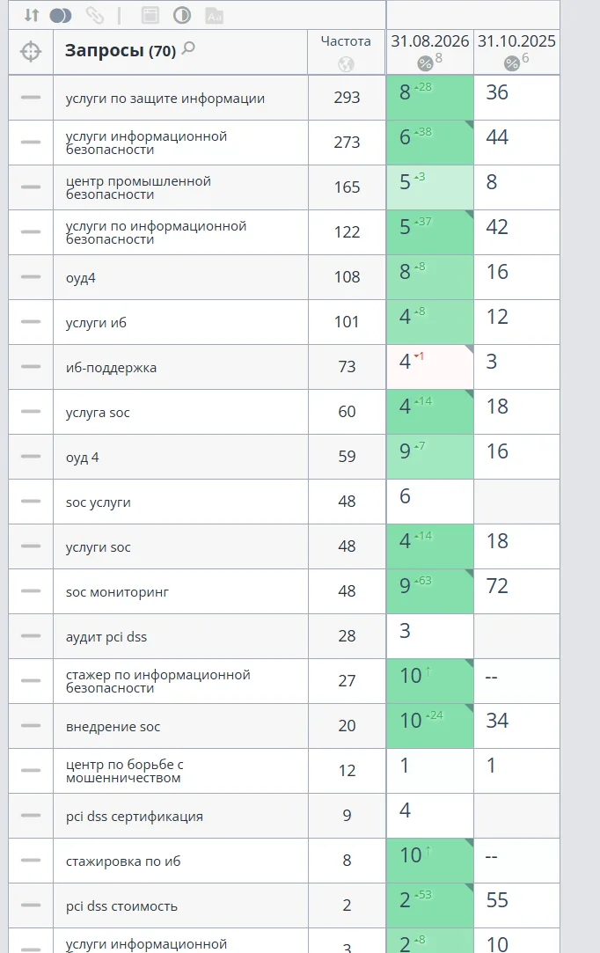
Task: Toggle the overlapping circles compare icon
Action: pos(60,15)
